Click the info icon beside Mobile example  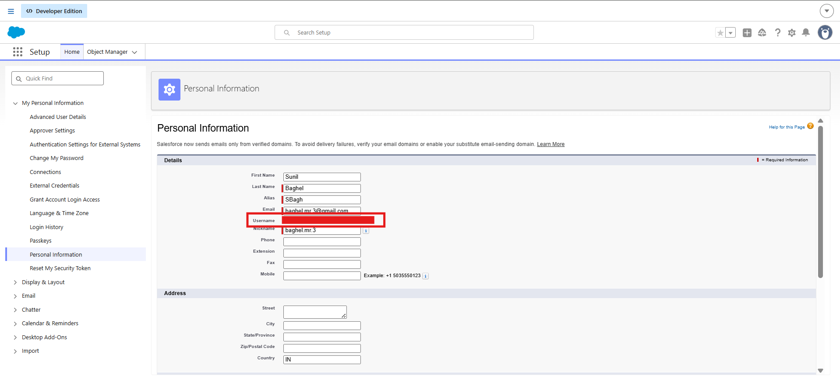425,276
